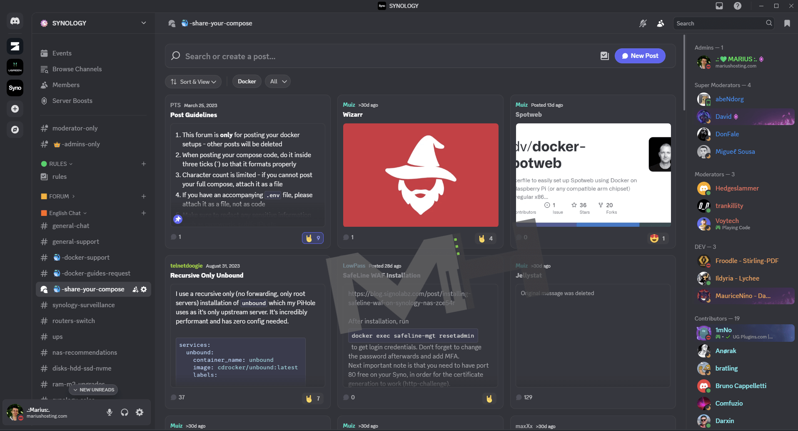The width and height of the screenshot is (798, 431).
Task: Toggle heart-eyes reaction on Spotweb post
Action: pos(658,238)
